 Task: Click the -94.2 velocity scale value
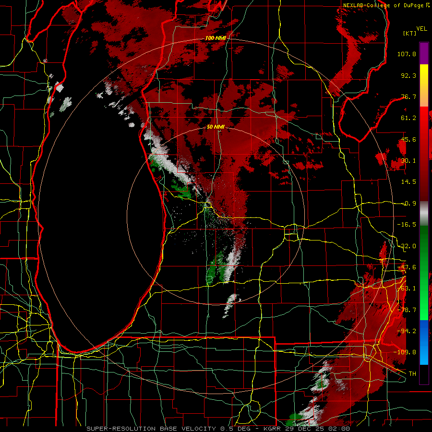click(407, 331)
